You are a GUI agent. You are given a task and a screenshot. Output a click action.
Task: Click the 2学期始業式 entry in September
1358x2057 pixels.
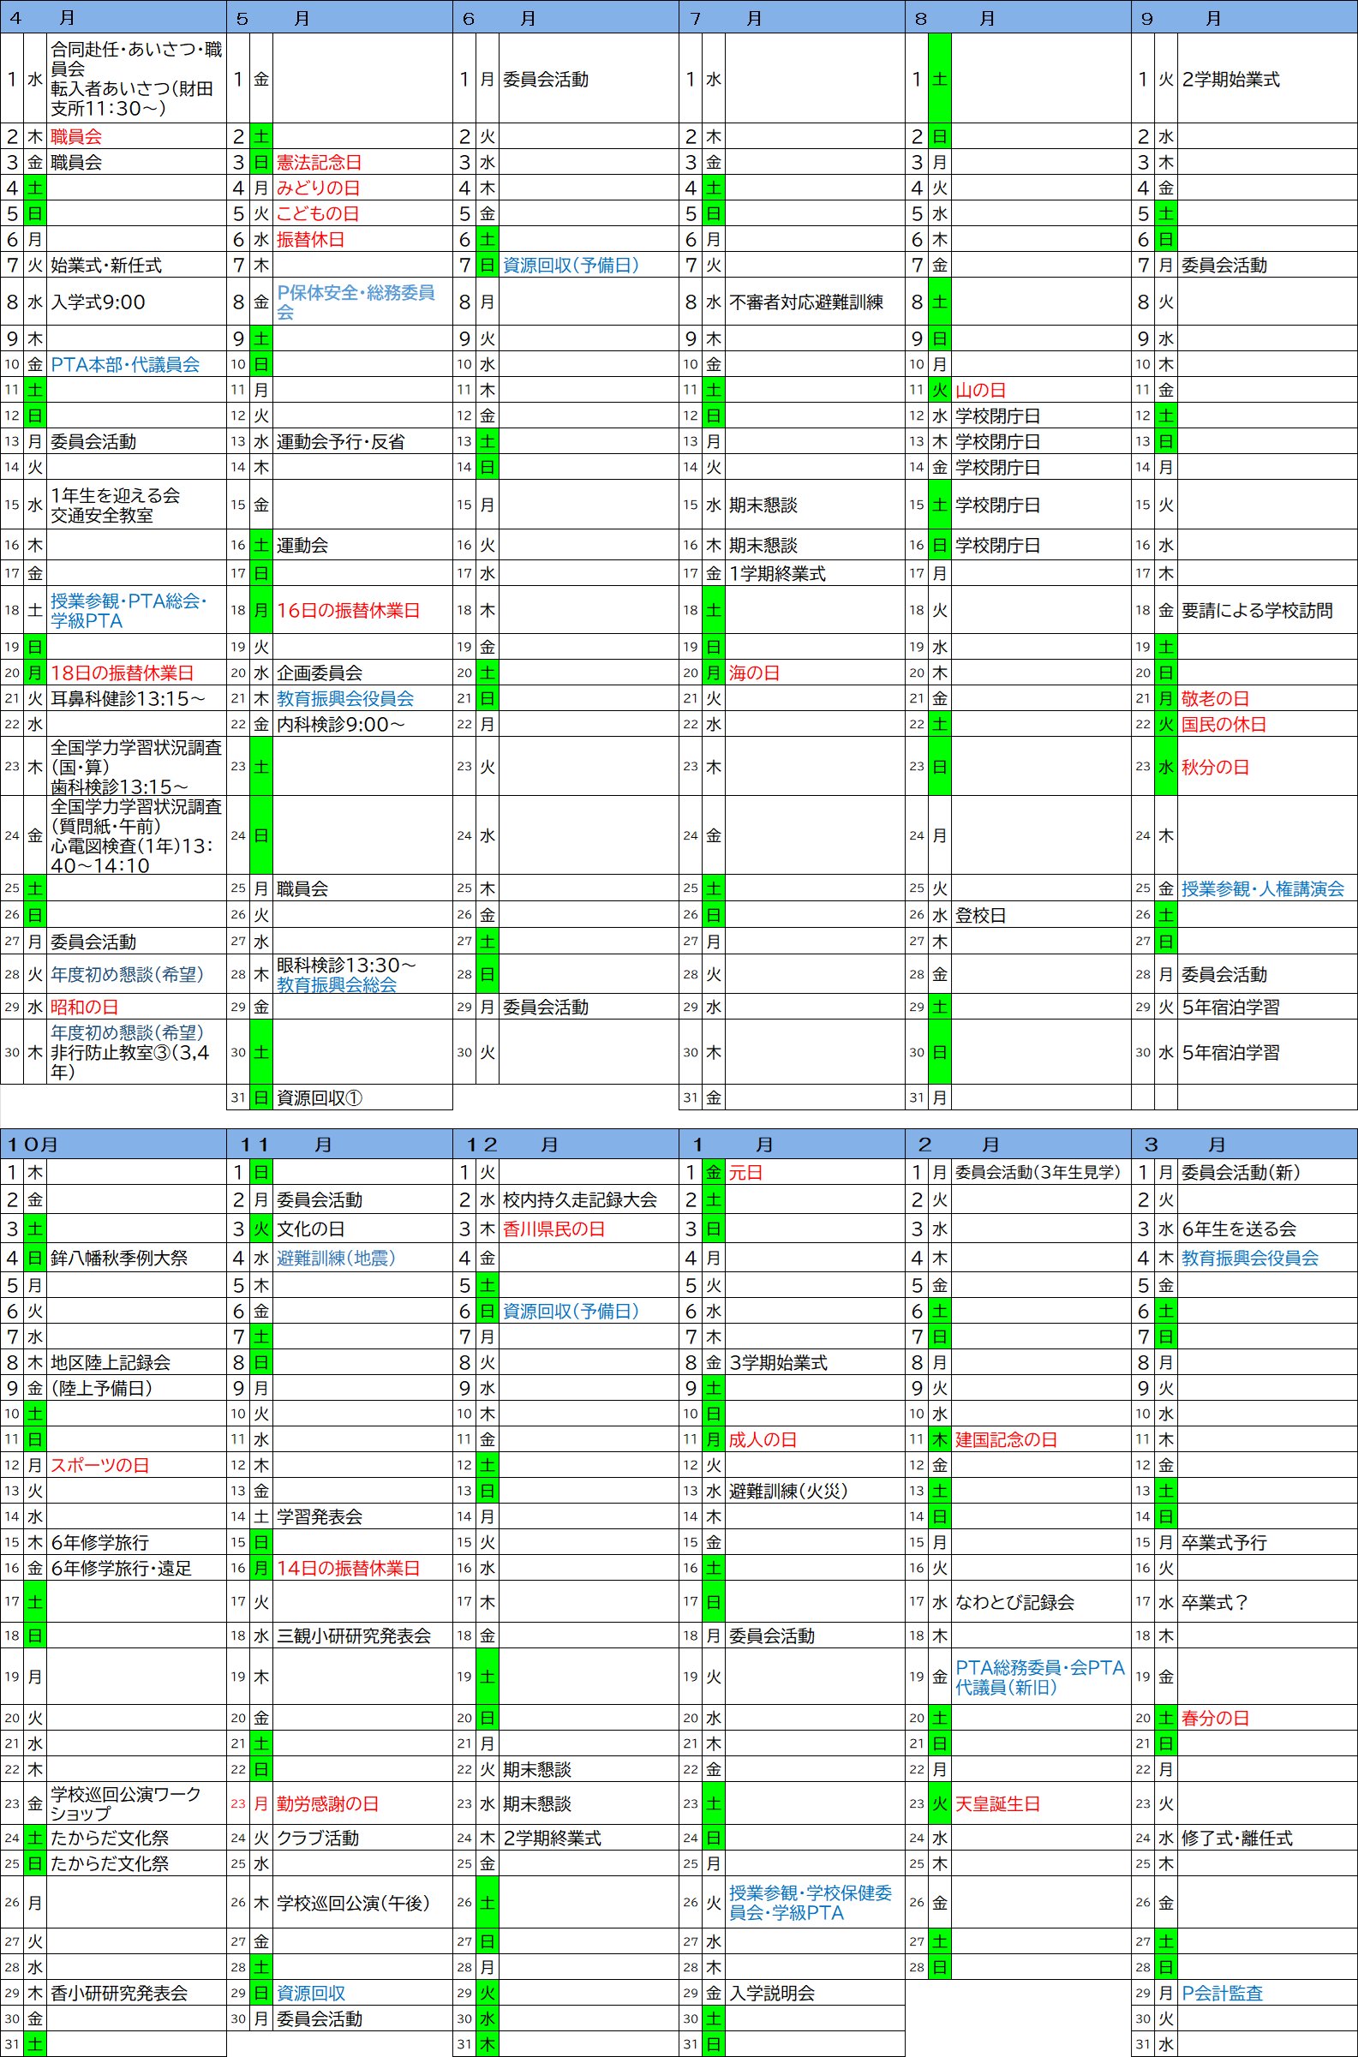1230,79
